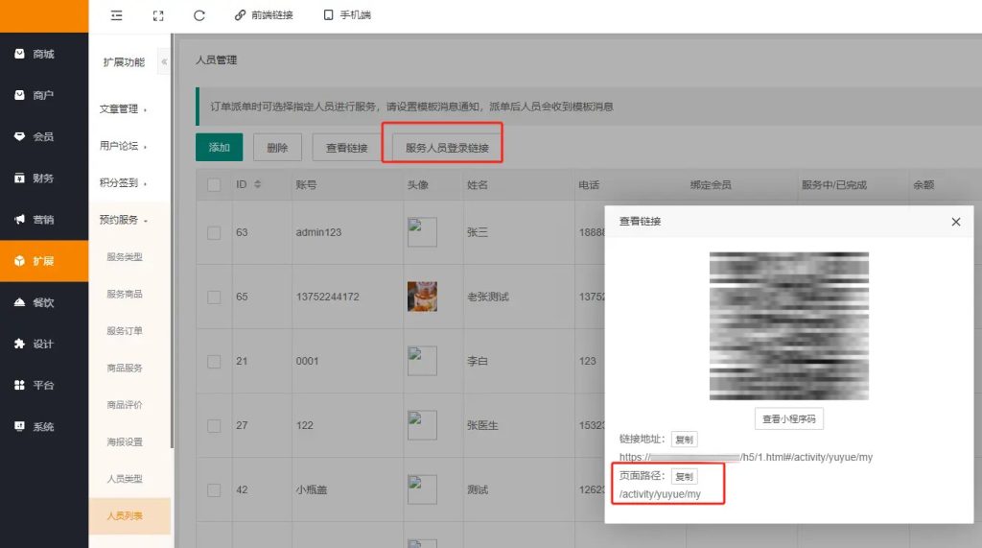Open 服务商品 submenu item

pos(125,294)
